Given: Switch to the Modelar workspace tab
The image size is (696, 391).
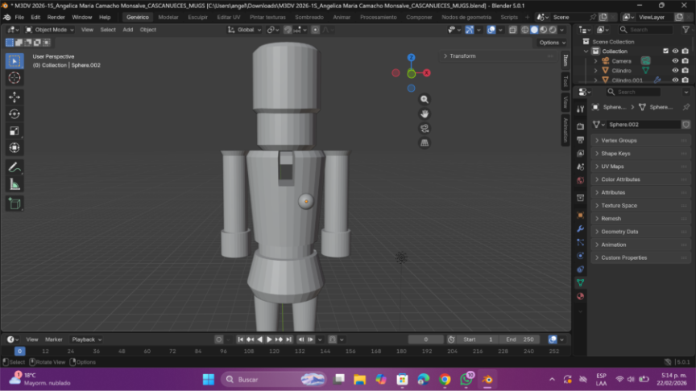Looking at the screenshot, I should coord(168,17).
